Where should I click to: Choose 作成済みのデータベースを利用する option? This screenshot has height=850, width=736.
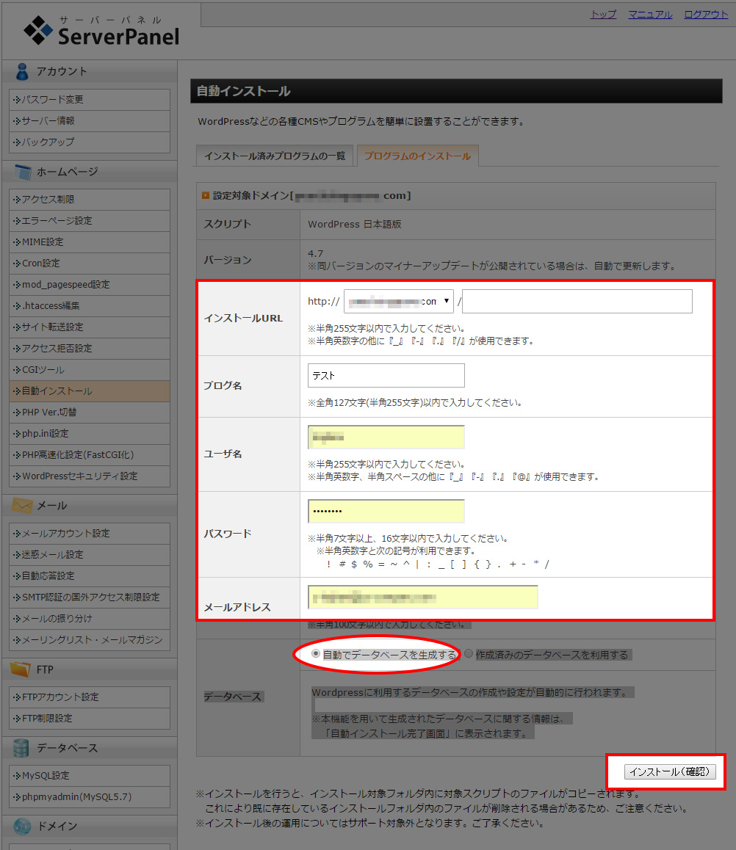468,653
